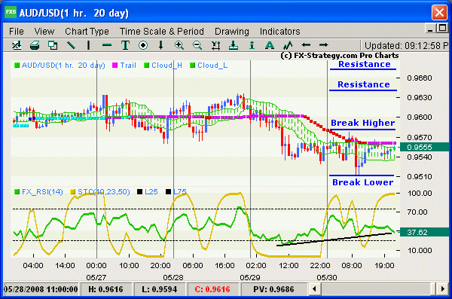Click the PV: 0.9686 status field
The height and width of the screenshot is (299, 452).
pos(273,289)
